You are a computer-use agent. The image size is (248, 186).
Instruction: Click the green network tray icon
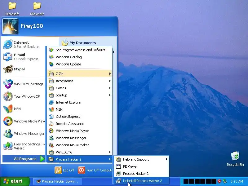pos(225,181)
